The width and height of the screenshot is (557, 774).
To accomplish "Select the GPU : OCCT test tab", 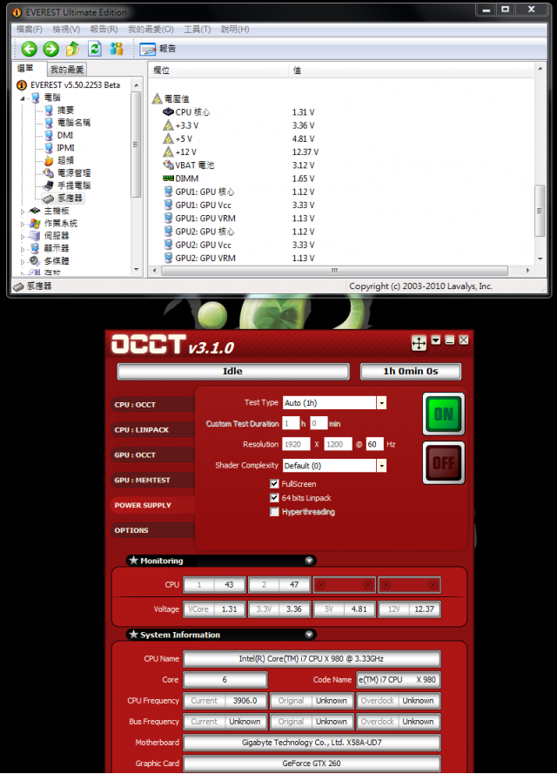I will [152, 455].
